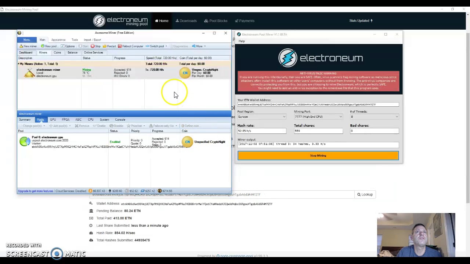Click the Upgrade to get more features link

[x=36, y=191]
